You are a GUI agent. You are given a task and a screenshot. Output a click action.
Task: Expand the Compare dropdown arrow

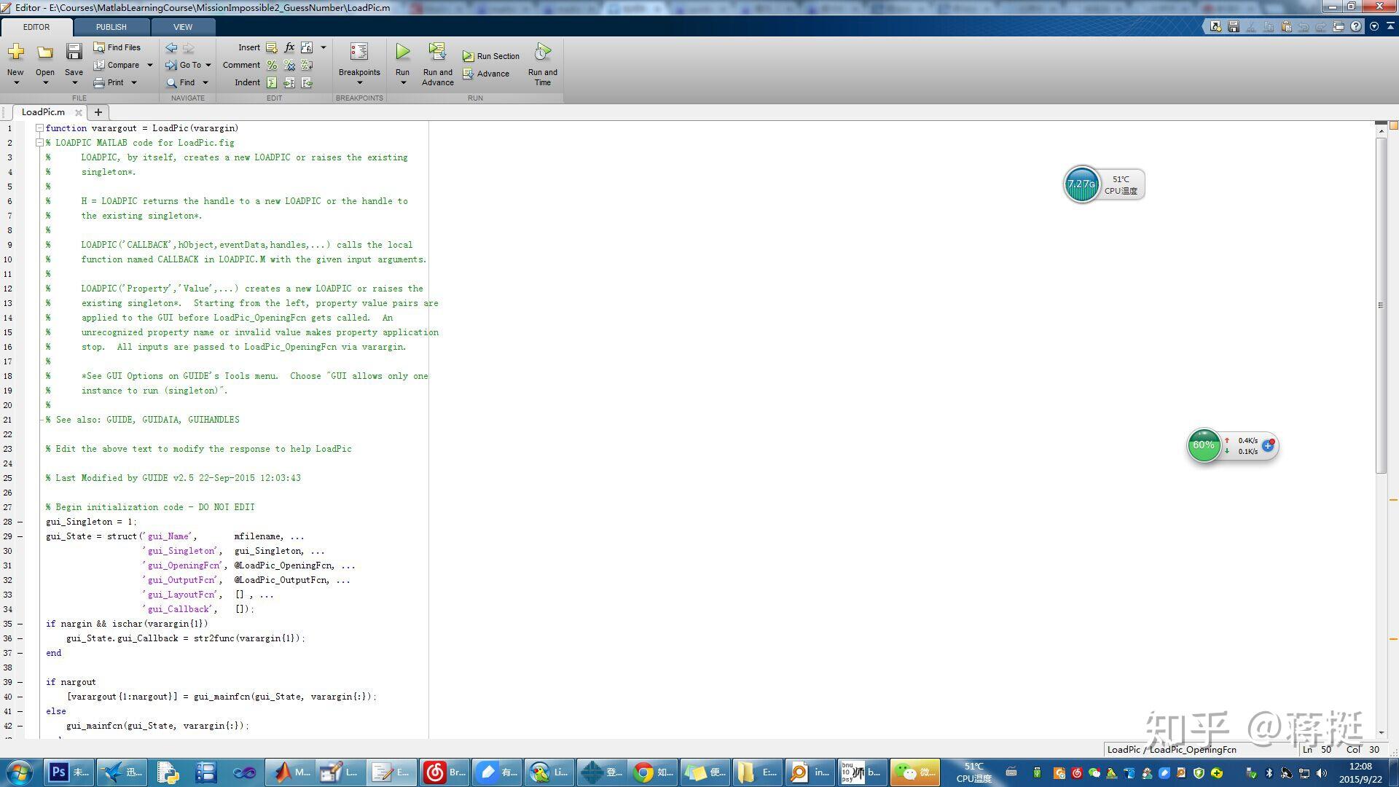pyautogui.click(x=150, y=65)
